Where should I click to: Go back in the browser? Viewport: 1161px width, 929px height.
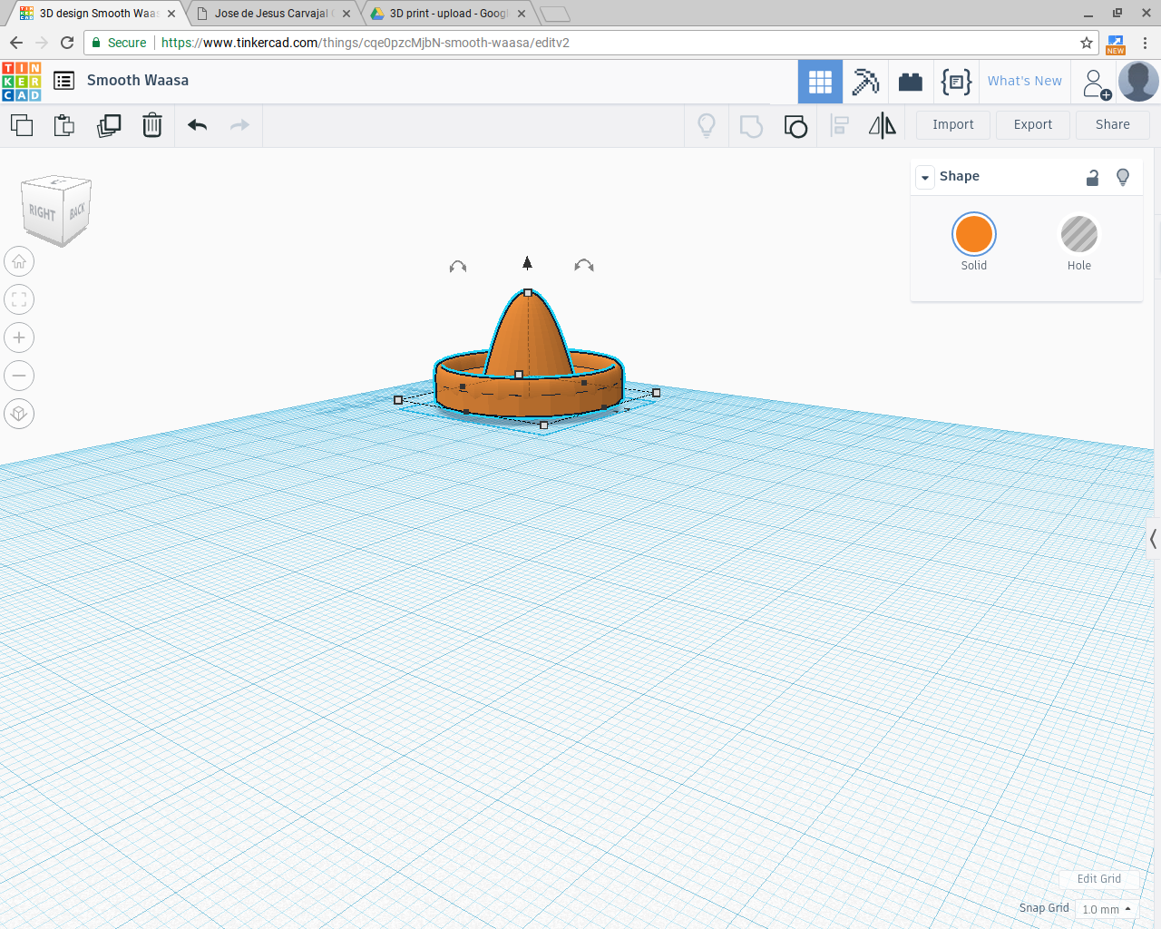coord(16,43)
